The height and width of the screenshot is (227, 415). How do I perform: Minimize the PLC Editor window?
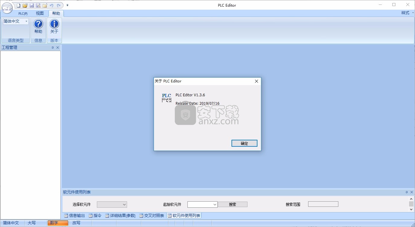(x=380, y=5)
